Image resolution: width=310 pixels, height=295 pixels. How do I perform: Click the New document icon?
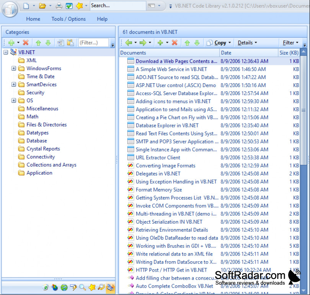click(x=26, y=6)
